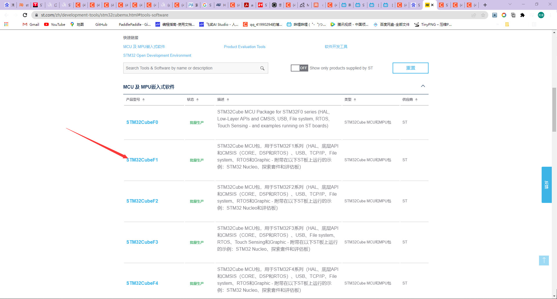Click the address bar URL
This screenshot has width=557, height=299.
point(105,15)
